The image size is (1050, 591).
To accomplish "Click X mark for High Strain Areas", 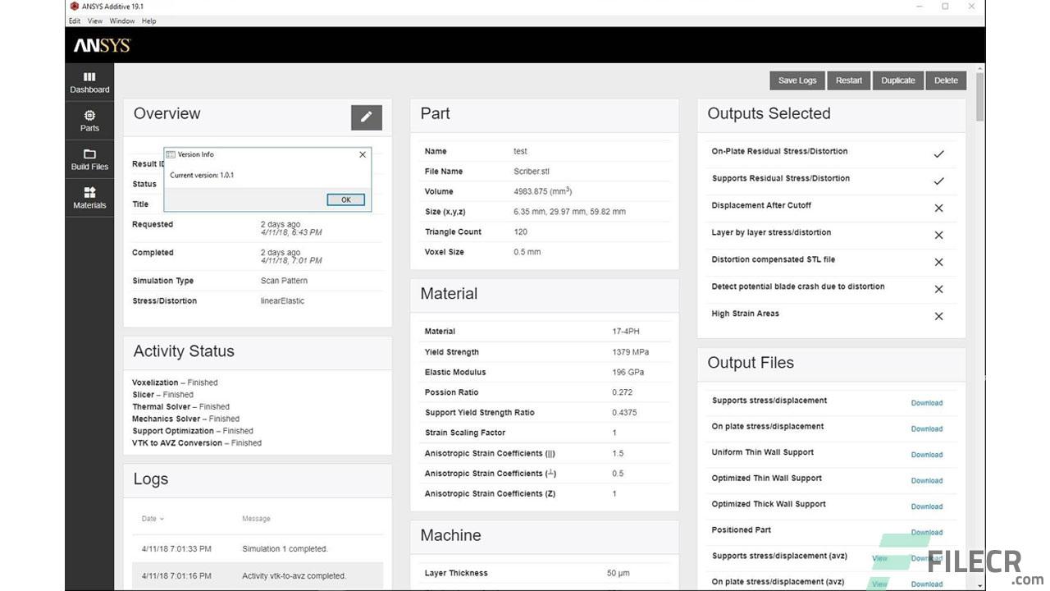I will pos(939,316).
